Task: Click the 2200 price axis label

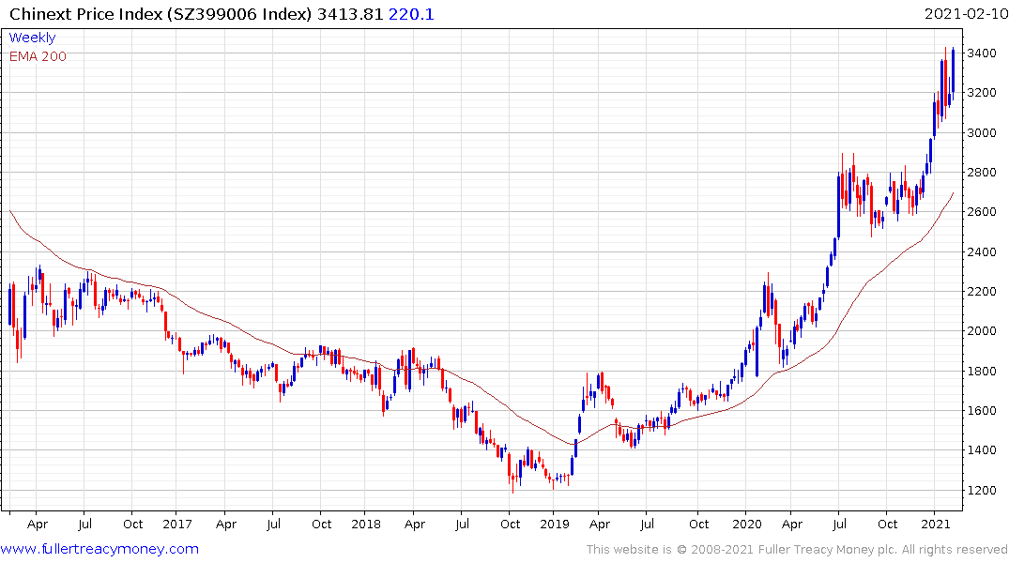Action: (982, 292)
